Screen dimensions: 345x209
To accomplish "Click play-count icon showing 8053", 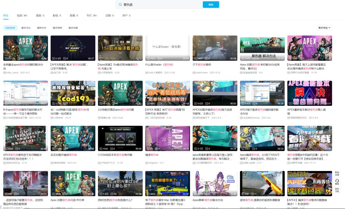I will point(148,194).
